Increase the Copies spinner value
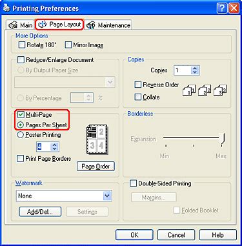 pyautogui.click(x=195, y=68)
